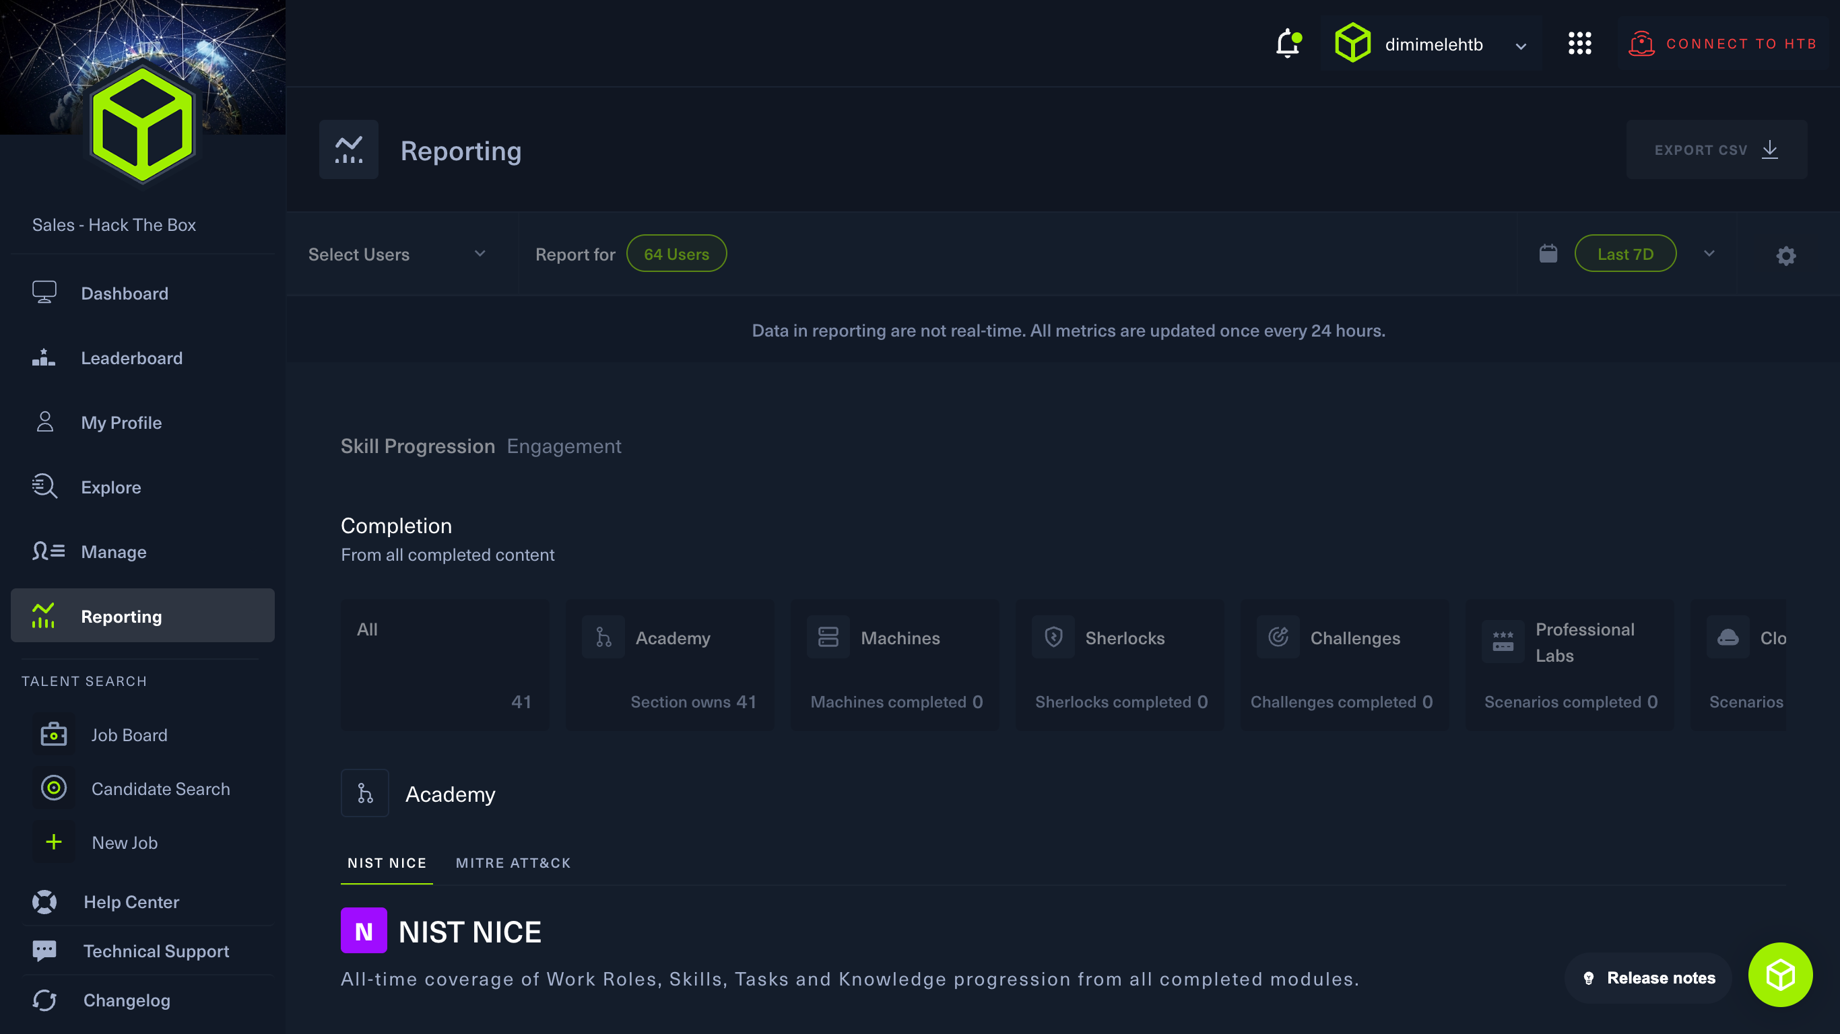Open Changelog link
The width and height of the screenshot is (1840, 1034).
point(127,1000)
